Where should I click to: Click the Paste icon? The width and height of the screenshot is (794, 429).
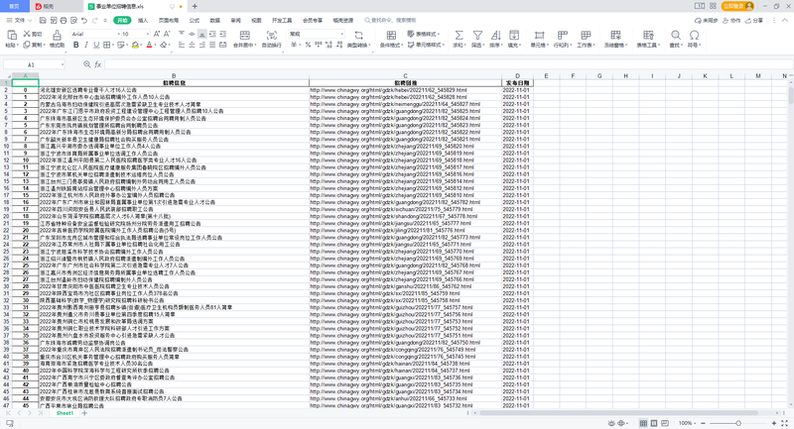[11, 35]
